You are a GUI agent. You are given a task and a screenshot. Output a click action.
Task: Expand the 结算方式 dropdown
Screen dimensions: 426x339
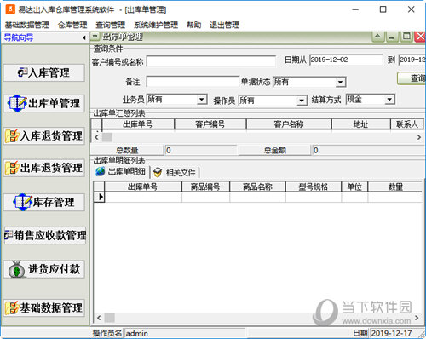coord(389,100)
